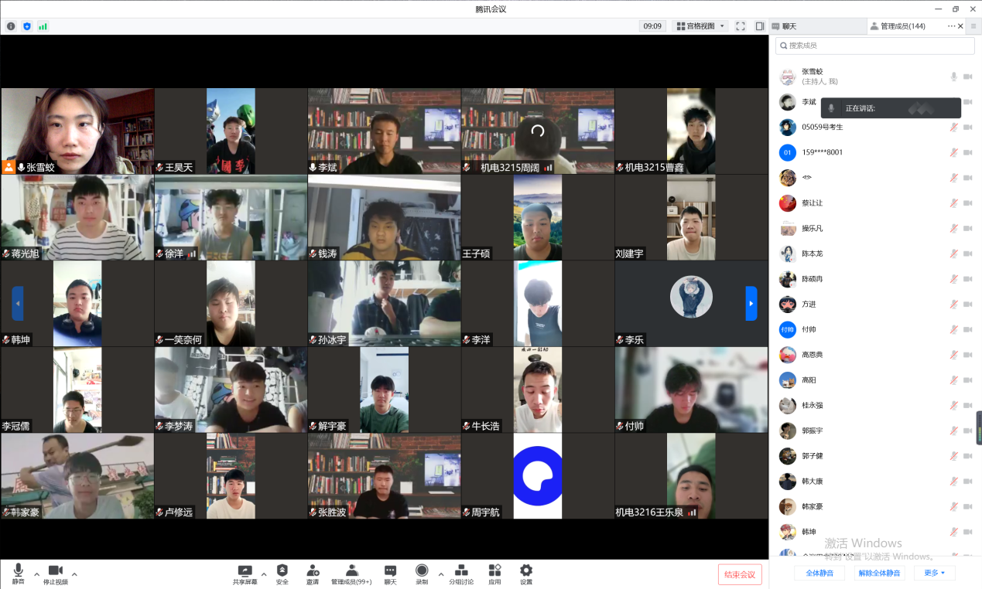Image resolution: width=982 pixels, height=589 pixels.
Task: Stop camera with 停止视频 button
Action: coord(56,574)
